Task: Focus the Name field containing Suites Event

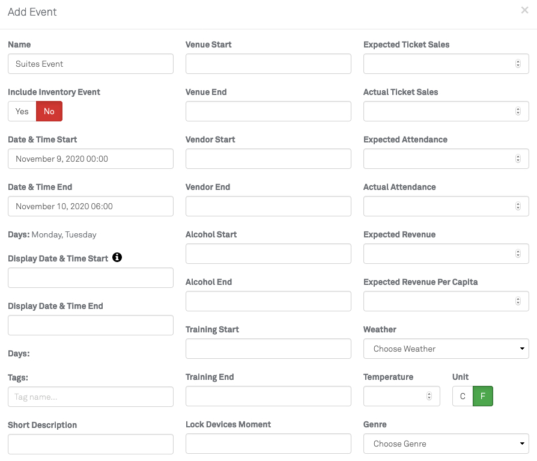Action: tap(90, 64)
